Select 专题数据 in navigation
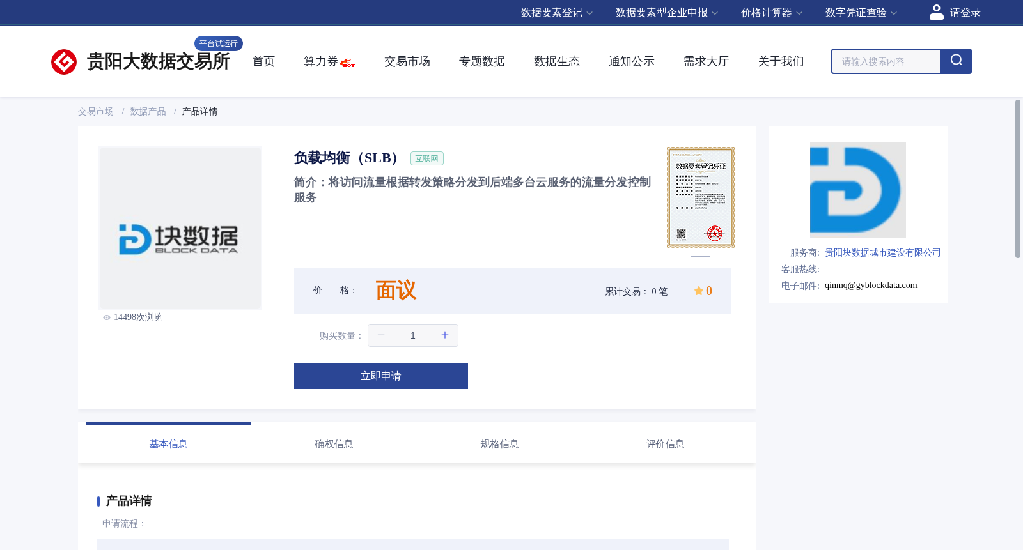This screenshot has height=550, width=1023. 482,61
